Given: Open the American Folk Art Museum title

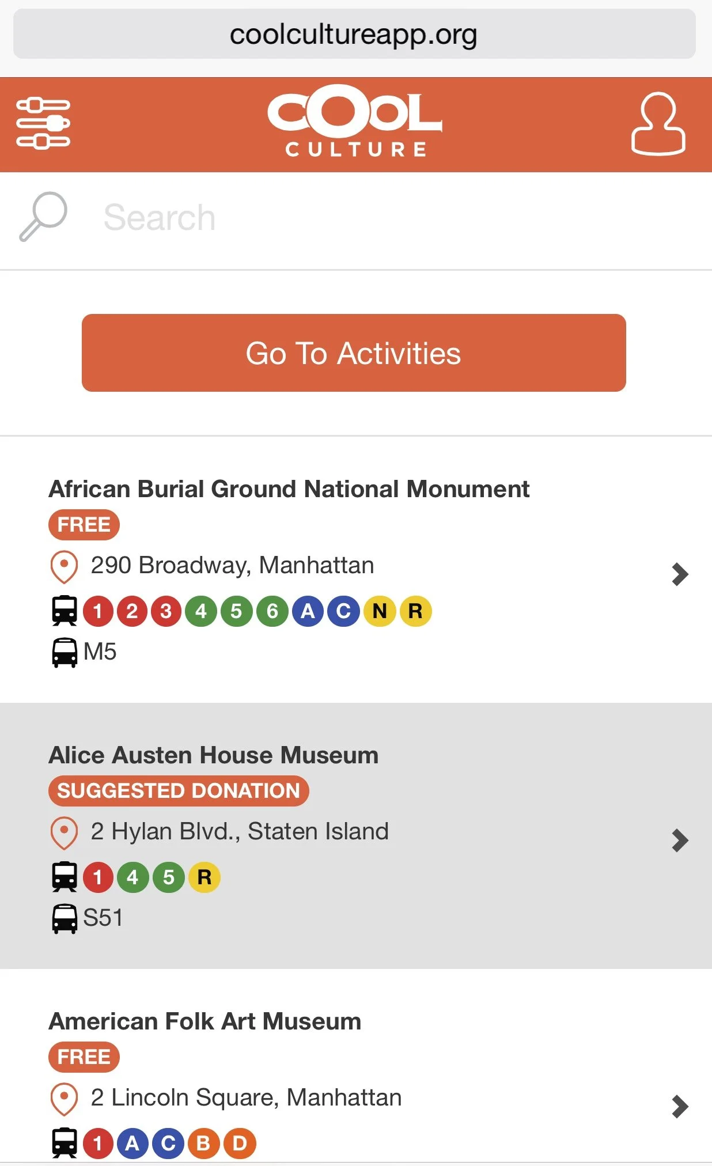Looking at the screenshot, I should 205,1021.
